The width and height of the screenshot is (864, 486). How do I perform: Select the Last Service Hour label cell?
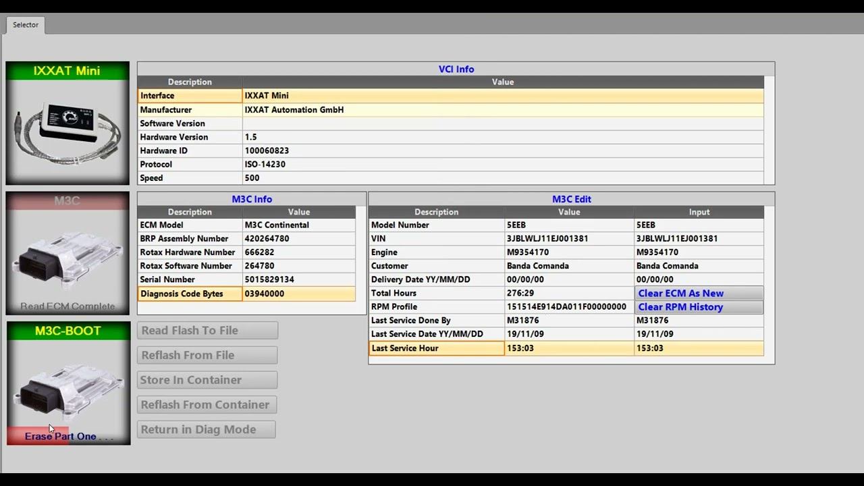pyautogui.click(x=437, y=348)
